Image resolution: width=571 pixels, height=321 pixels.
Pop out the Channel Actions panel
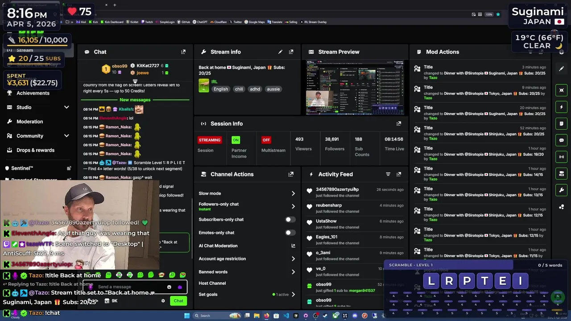pyautogui.click(x=291, y=174)
